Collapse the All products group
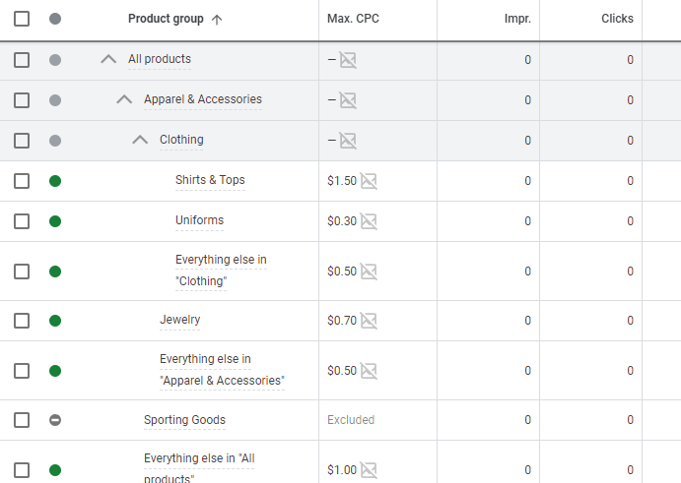This screenshot has width=681, height=483. 108,59
